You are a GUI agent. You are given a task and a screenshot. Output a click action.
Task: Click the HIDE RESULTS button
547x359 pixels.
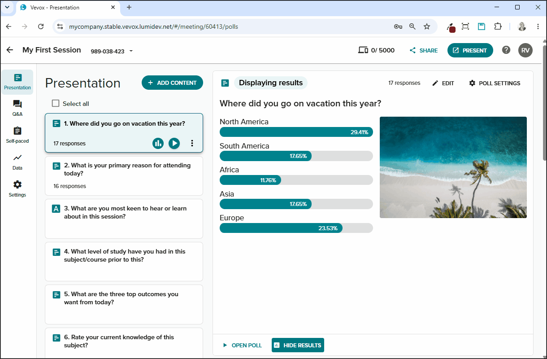click(298, 345)
